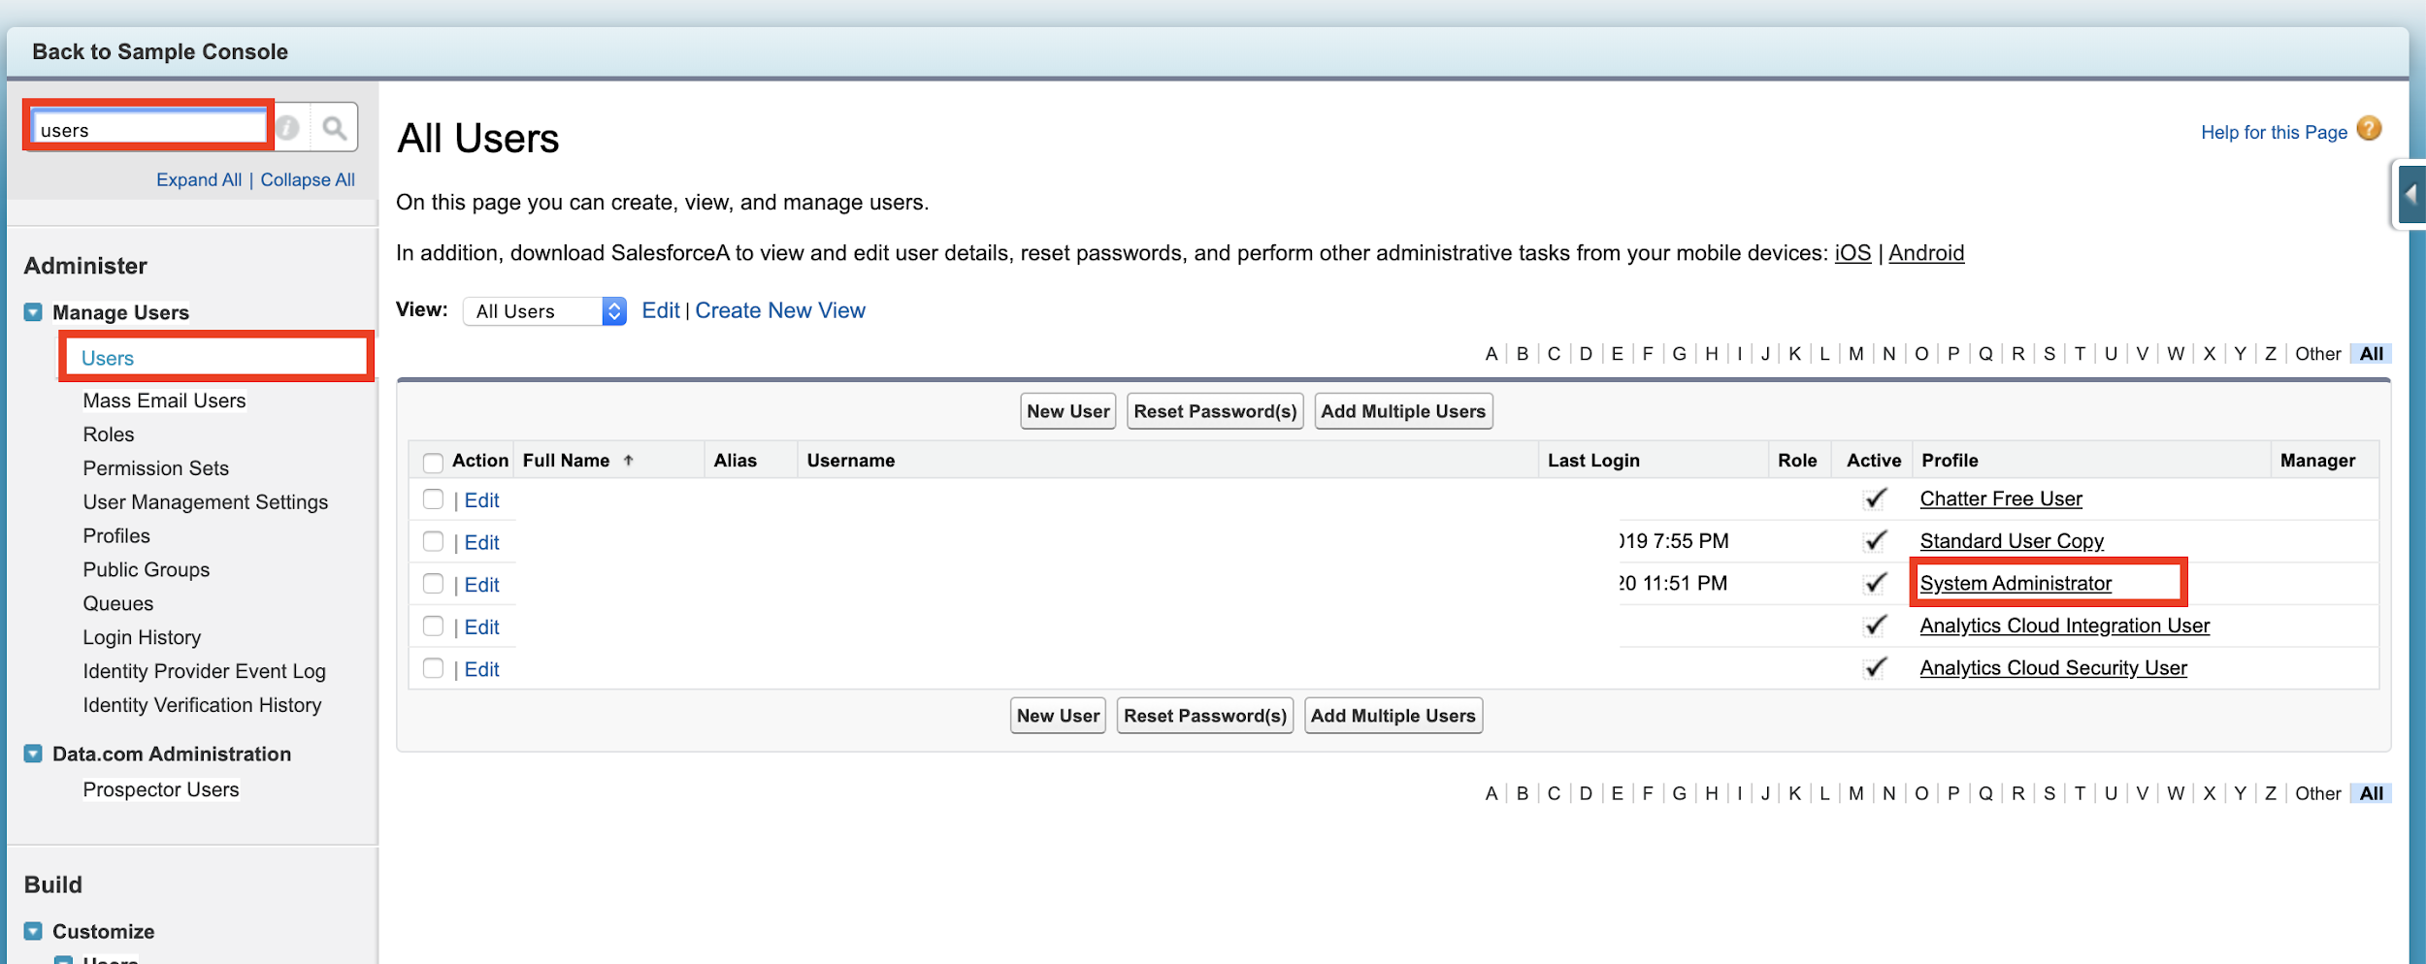Collapse the Customize section arrow
The width and height of the screenshot is (2426, 964).
(x=33, y=931)
